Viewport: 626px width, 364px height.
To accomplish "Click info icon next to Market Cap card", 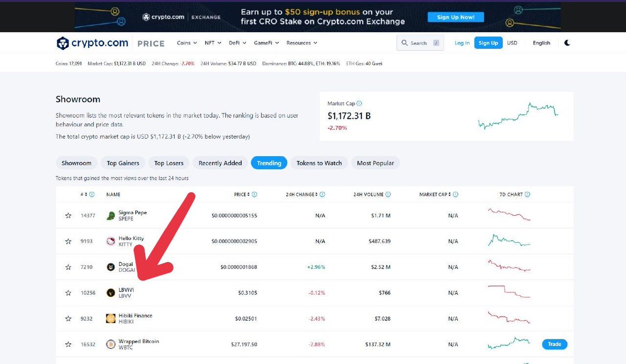I will pos(359,104).
